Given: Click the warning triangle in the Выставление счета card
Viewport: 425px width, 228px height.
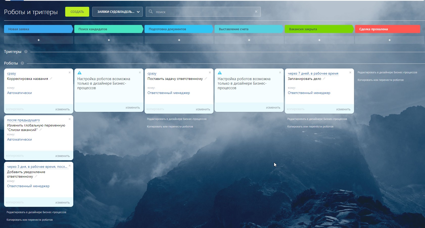Looking at the screenshot, I should [220, 73].
